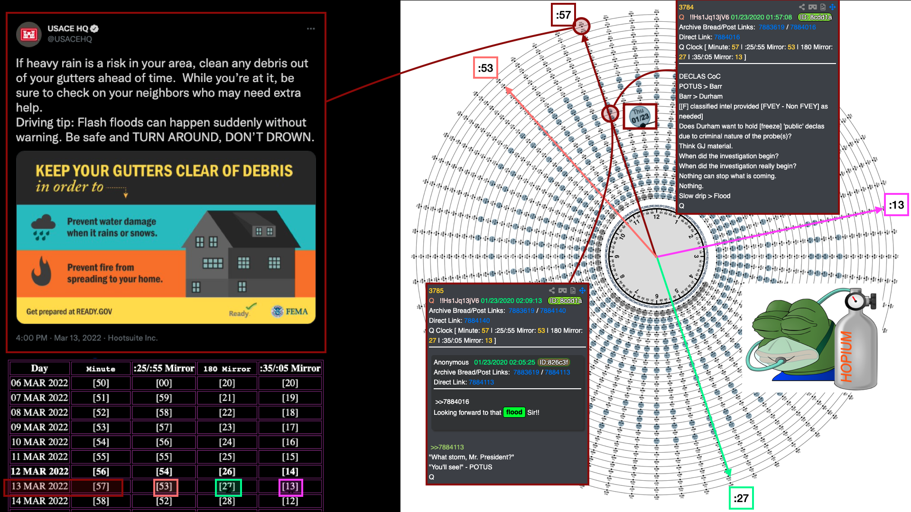Screen dimensions: 911x512
Task: Select the '13 MAR 2022' day cell
Action: point(39,486)
